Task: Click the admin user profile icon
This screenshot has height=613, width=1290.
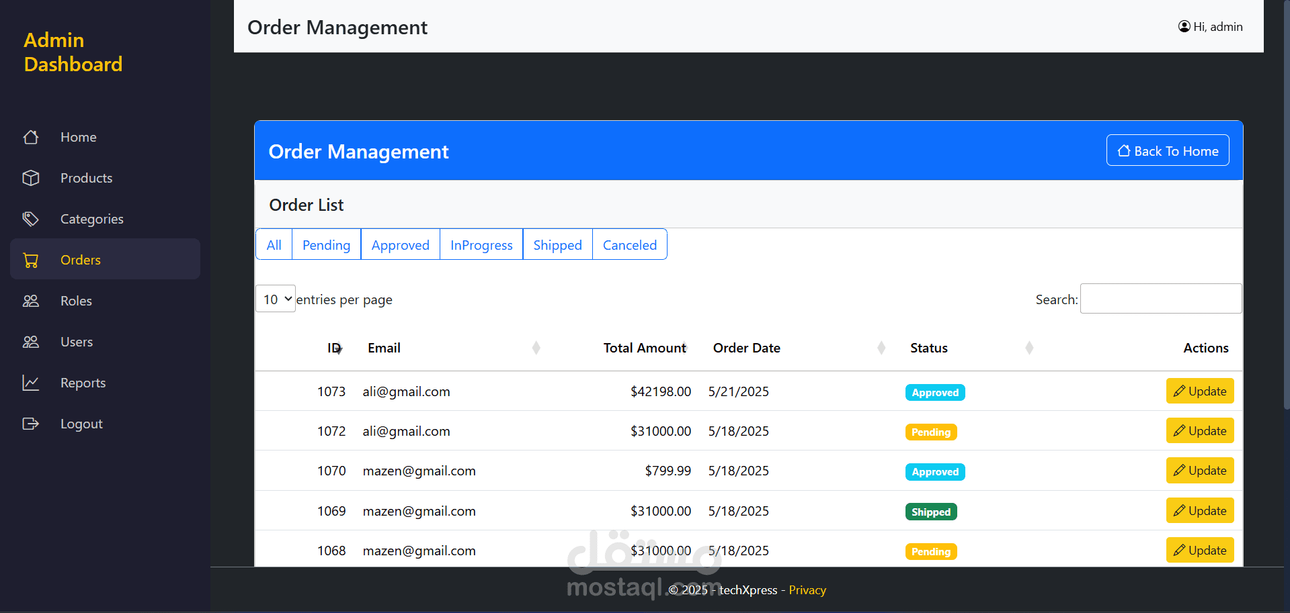Action: click(1184, 27)
